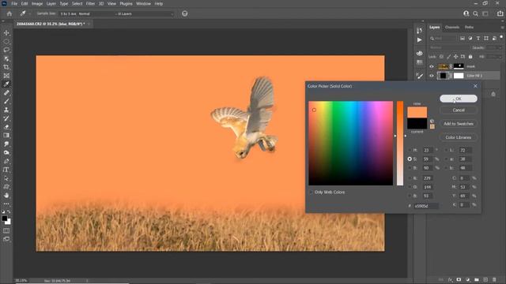Select the Frame tool
This screenshot has width=506, height=284.
(x=6, y=76)
